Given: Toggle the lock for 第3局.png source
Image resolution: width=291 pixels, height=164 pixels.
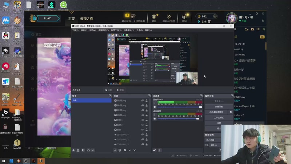Looking at the screenshot, I should pos(147,110).
